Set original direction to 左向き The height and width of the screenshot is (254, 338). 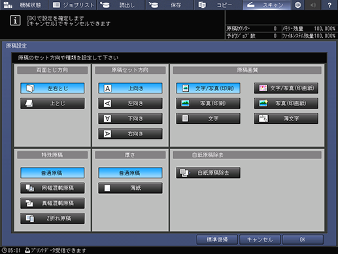click(x=130, y=103)
